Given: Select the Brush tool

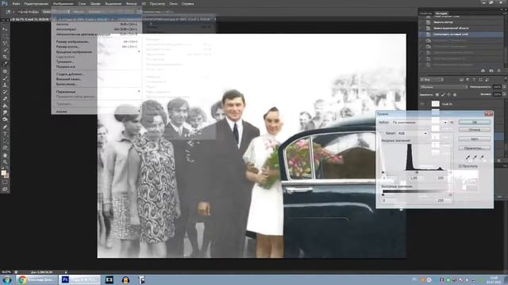Looking at the screenshot, I should point(5,78).
